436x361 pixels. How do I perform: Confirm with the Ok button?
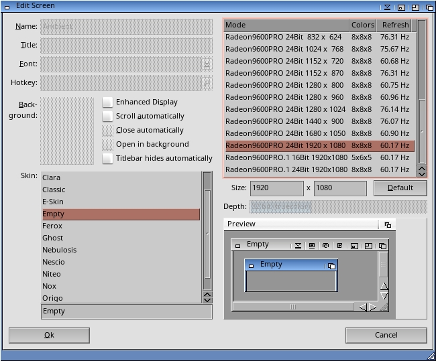click(x=49, y=335)
